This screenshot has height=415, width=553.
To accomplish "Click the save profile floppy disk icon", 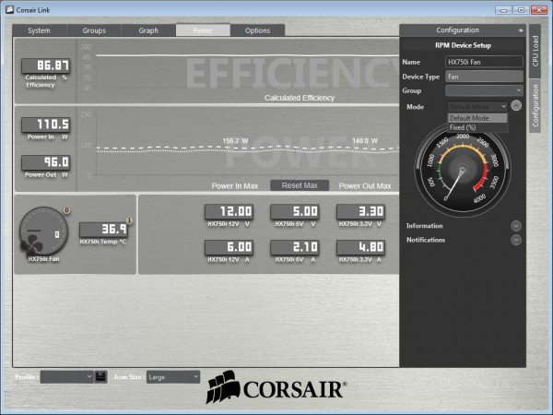I will pos(100,376).
